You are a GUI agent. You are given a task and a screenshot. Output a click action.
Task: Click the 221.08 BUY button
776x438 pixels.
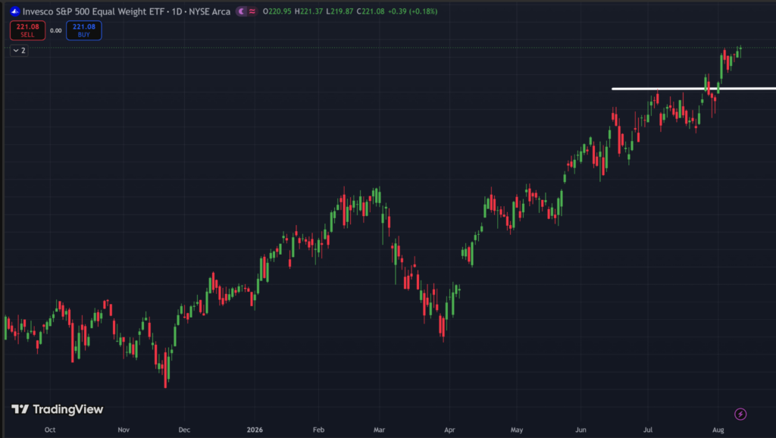point(83,30)
